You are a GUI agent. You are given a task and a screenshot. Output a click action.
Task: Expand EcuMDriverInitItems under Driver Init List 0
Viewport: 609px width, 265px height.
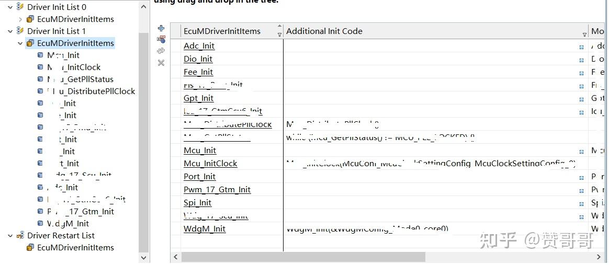pos(20,19)
